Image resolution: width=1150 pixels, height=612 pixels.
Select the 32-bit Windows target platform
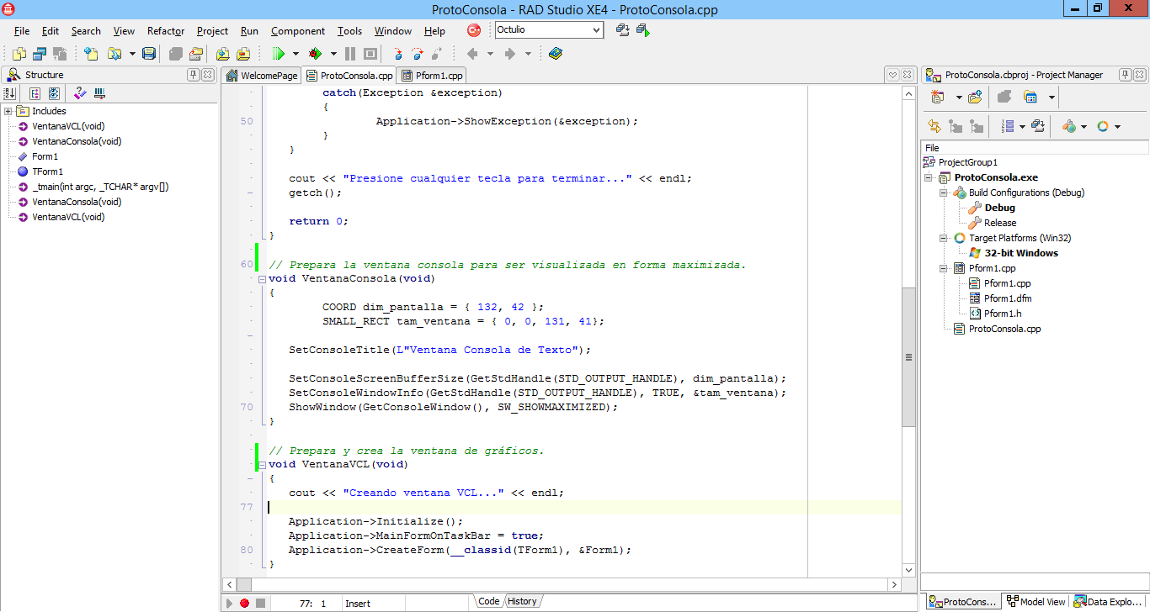coord(1021,253)
